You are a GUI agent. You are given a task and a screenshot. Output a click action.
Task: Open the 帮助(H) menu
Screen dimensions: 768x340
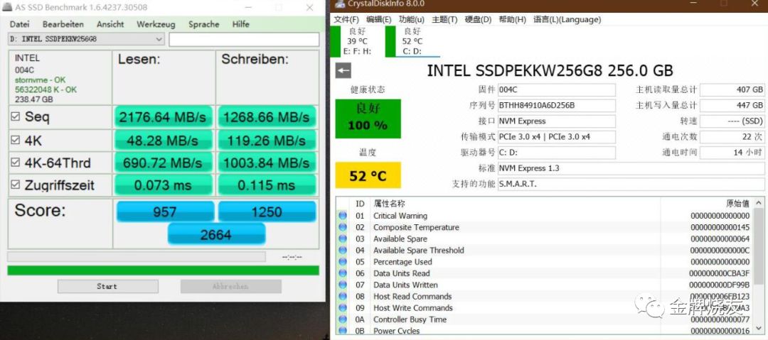[512, 20]
